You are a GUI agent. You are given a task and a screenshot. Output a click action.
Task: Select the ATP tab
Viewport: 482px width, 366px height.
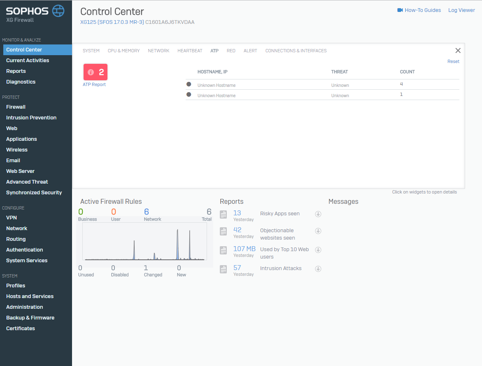pos(214,51)
